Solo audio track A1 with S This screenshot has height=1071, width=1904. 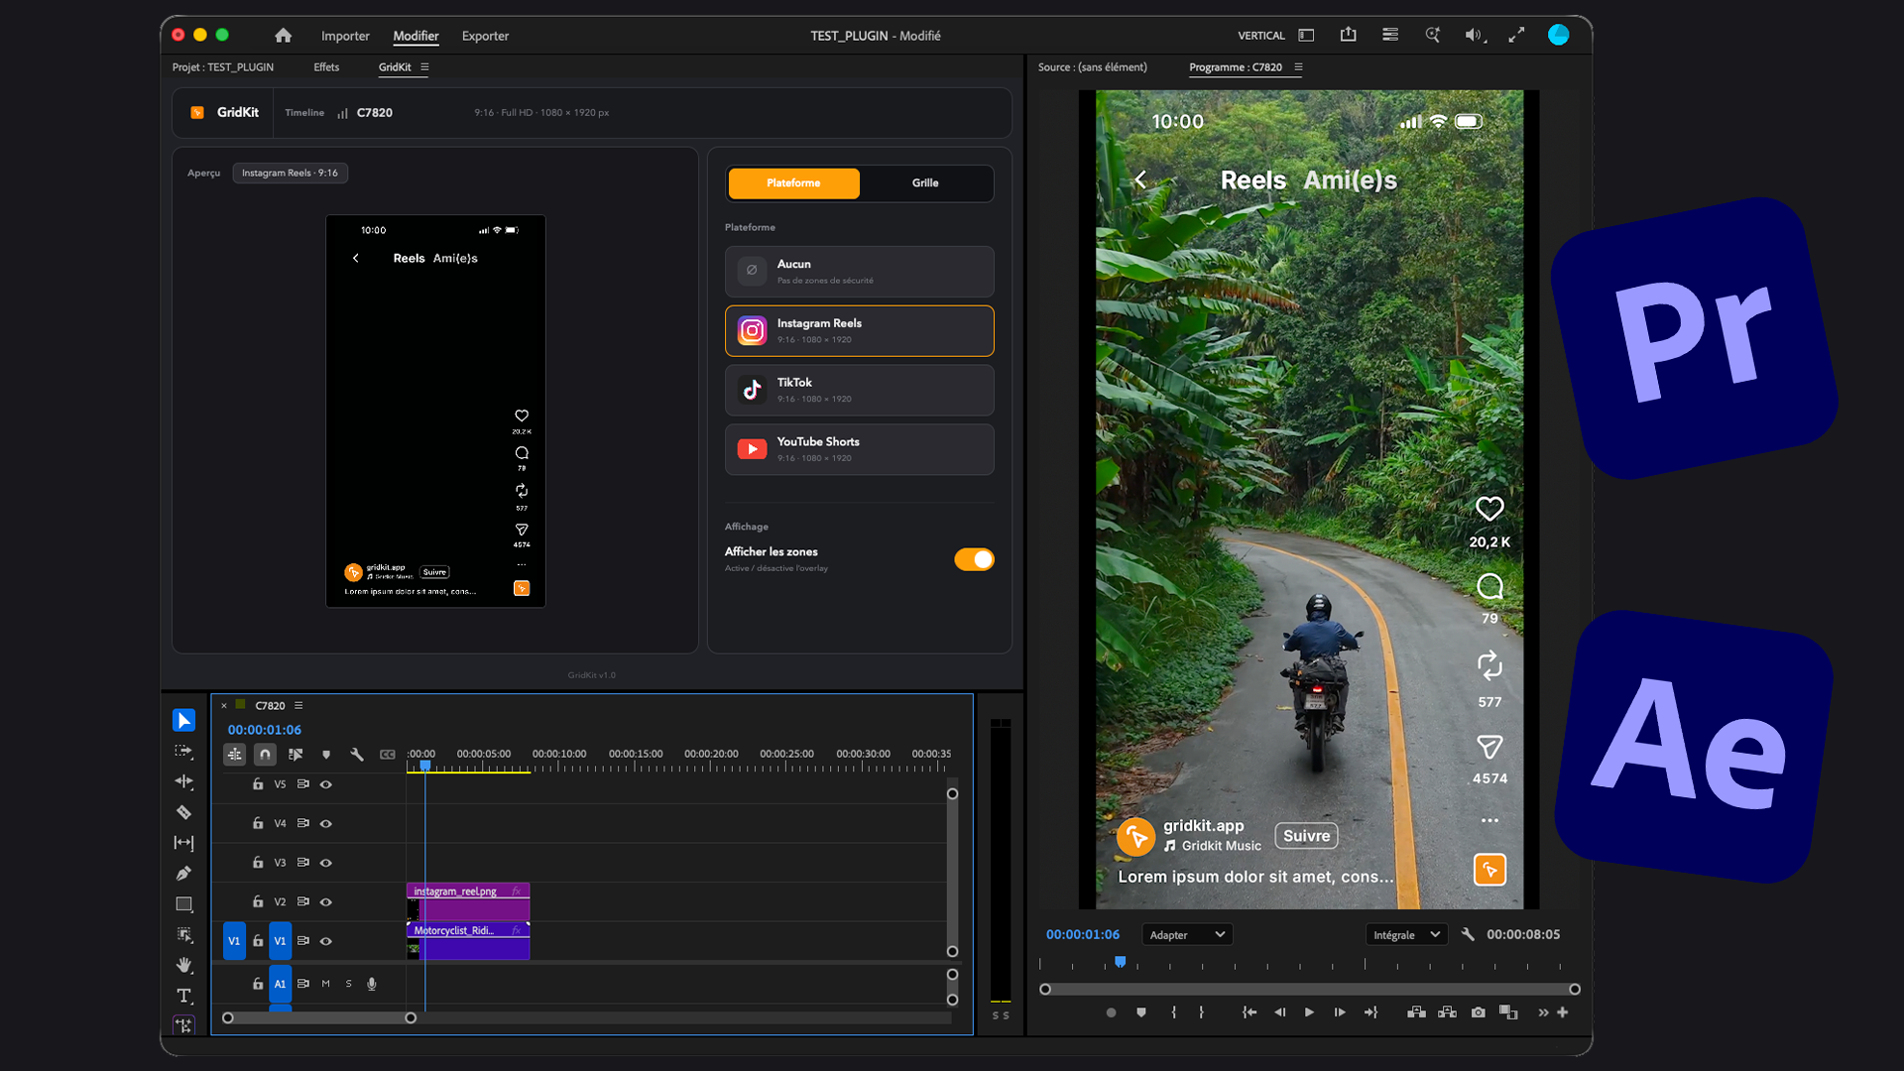(349, 984)
